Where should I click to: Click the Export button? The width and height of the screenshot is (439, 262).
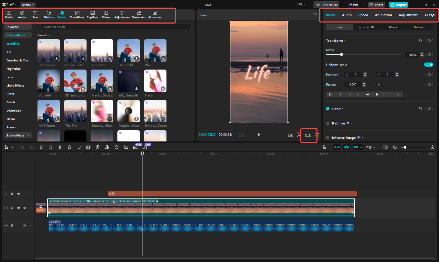click(x=398, y=5)
